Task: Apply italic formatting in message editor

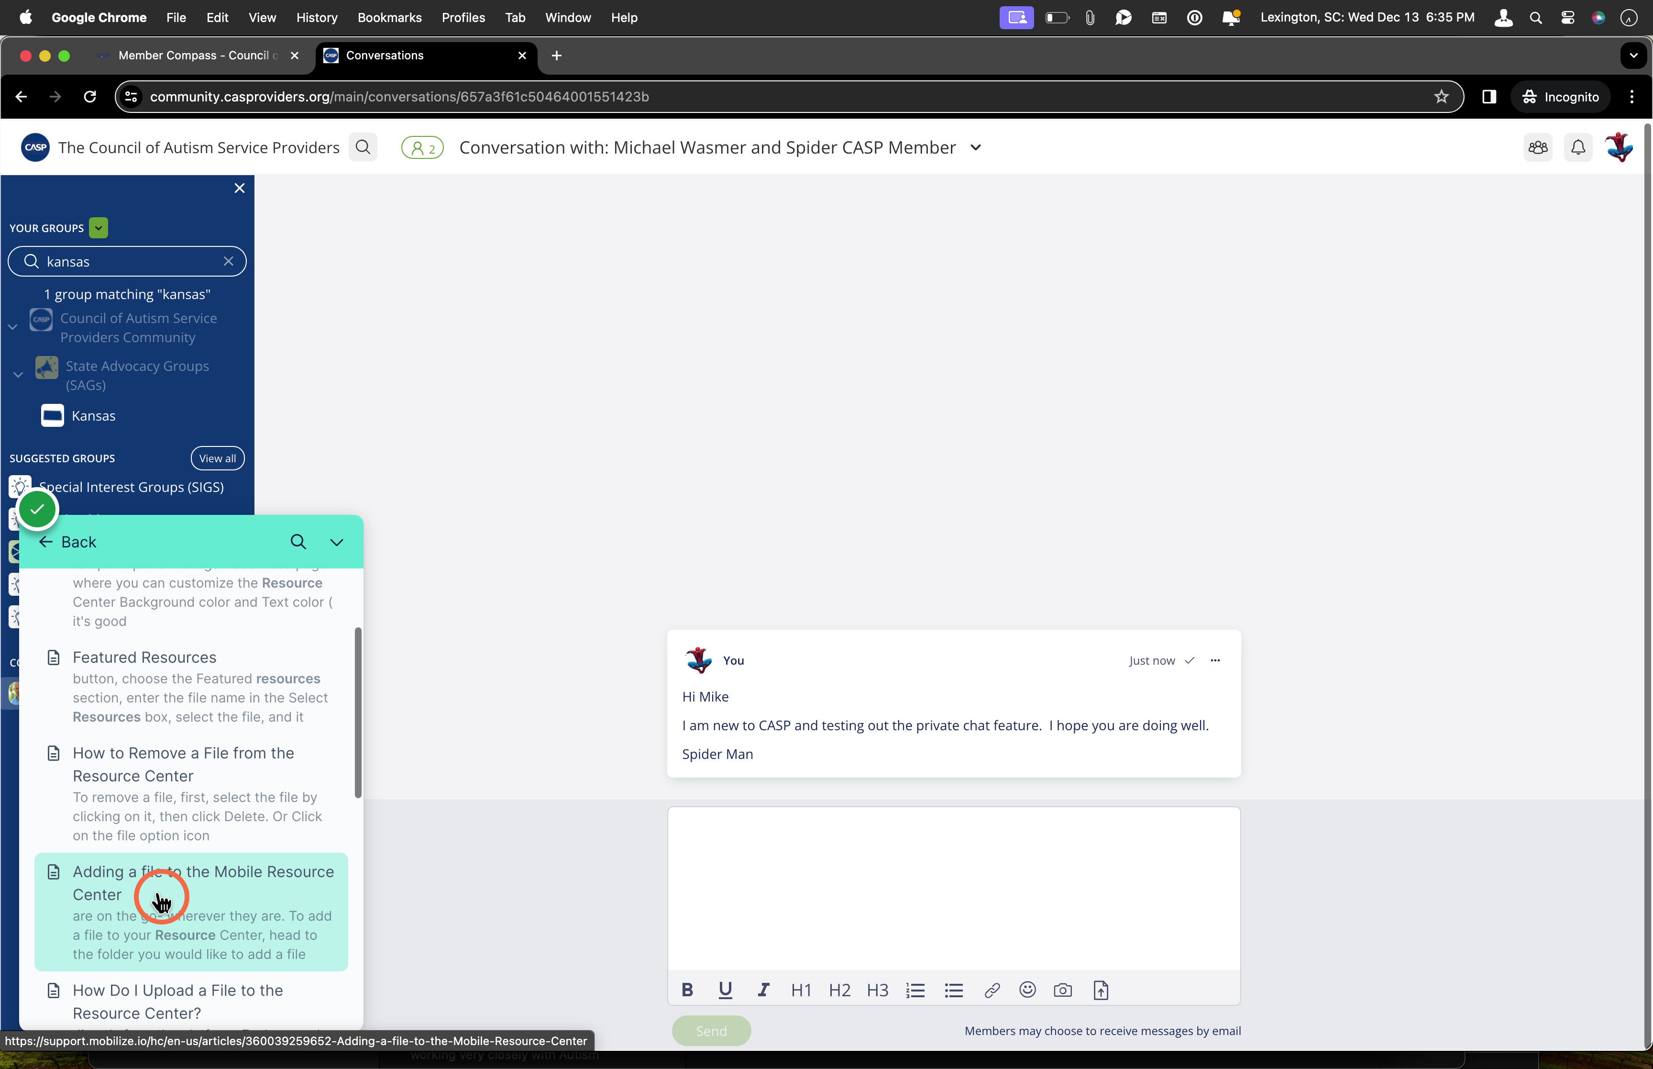Action: point(763,990)
